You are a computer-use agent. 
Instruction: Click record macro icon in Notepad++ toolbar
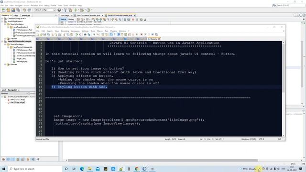pyautogui.click(x=142, y=34)
